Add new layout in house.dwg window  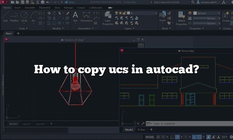point(151,130)
